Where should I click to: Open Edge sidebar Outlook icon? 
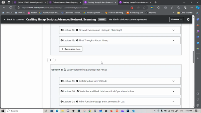(198, 43)
